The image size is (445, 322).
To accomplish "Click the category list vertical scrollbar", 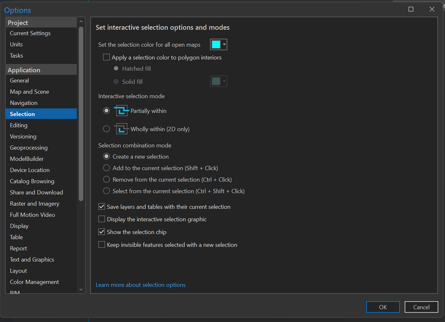I will pos(81,112).
